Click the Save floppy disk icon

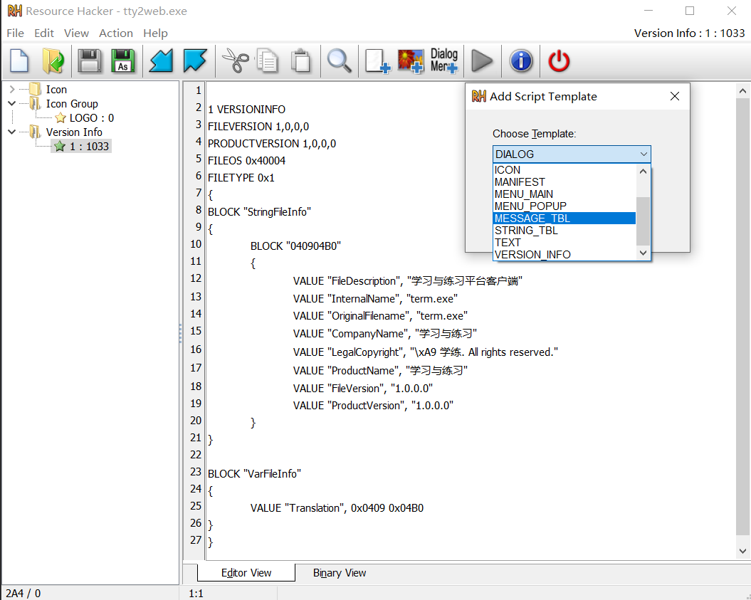point(90,60)
